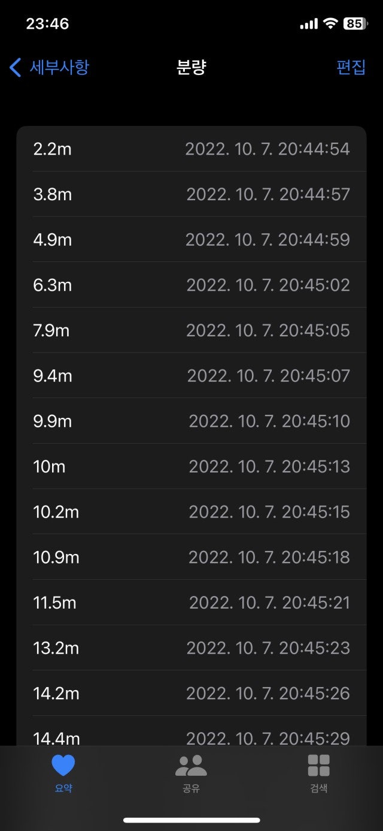Tap the home indicator bar
The width and height of the screenshot is (383, 831).
coord(191,820)
